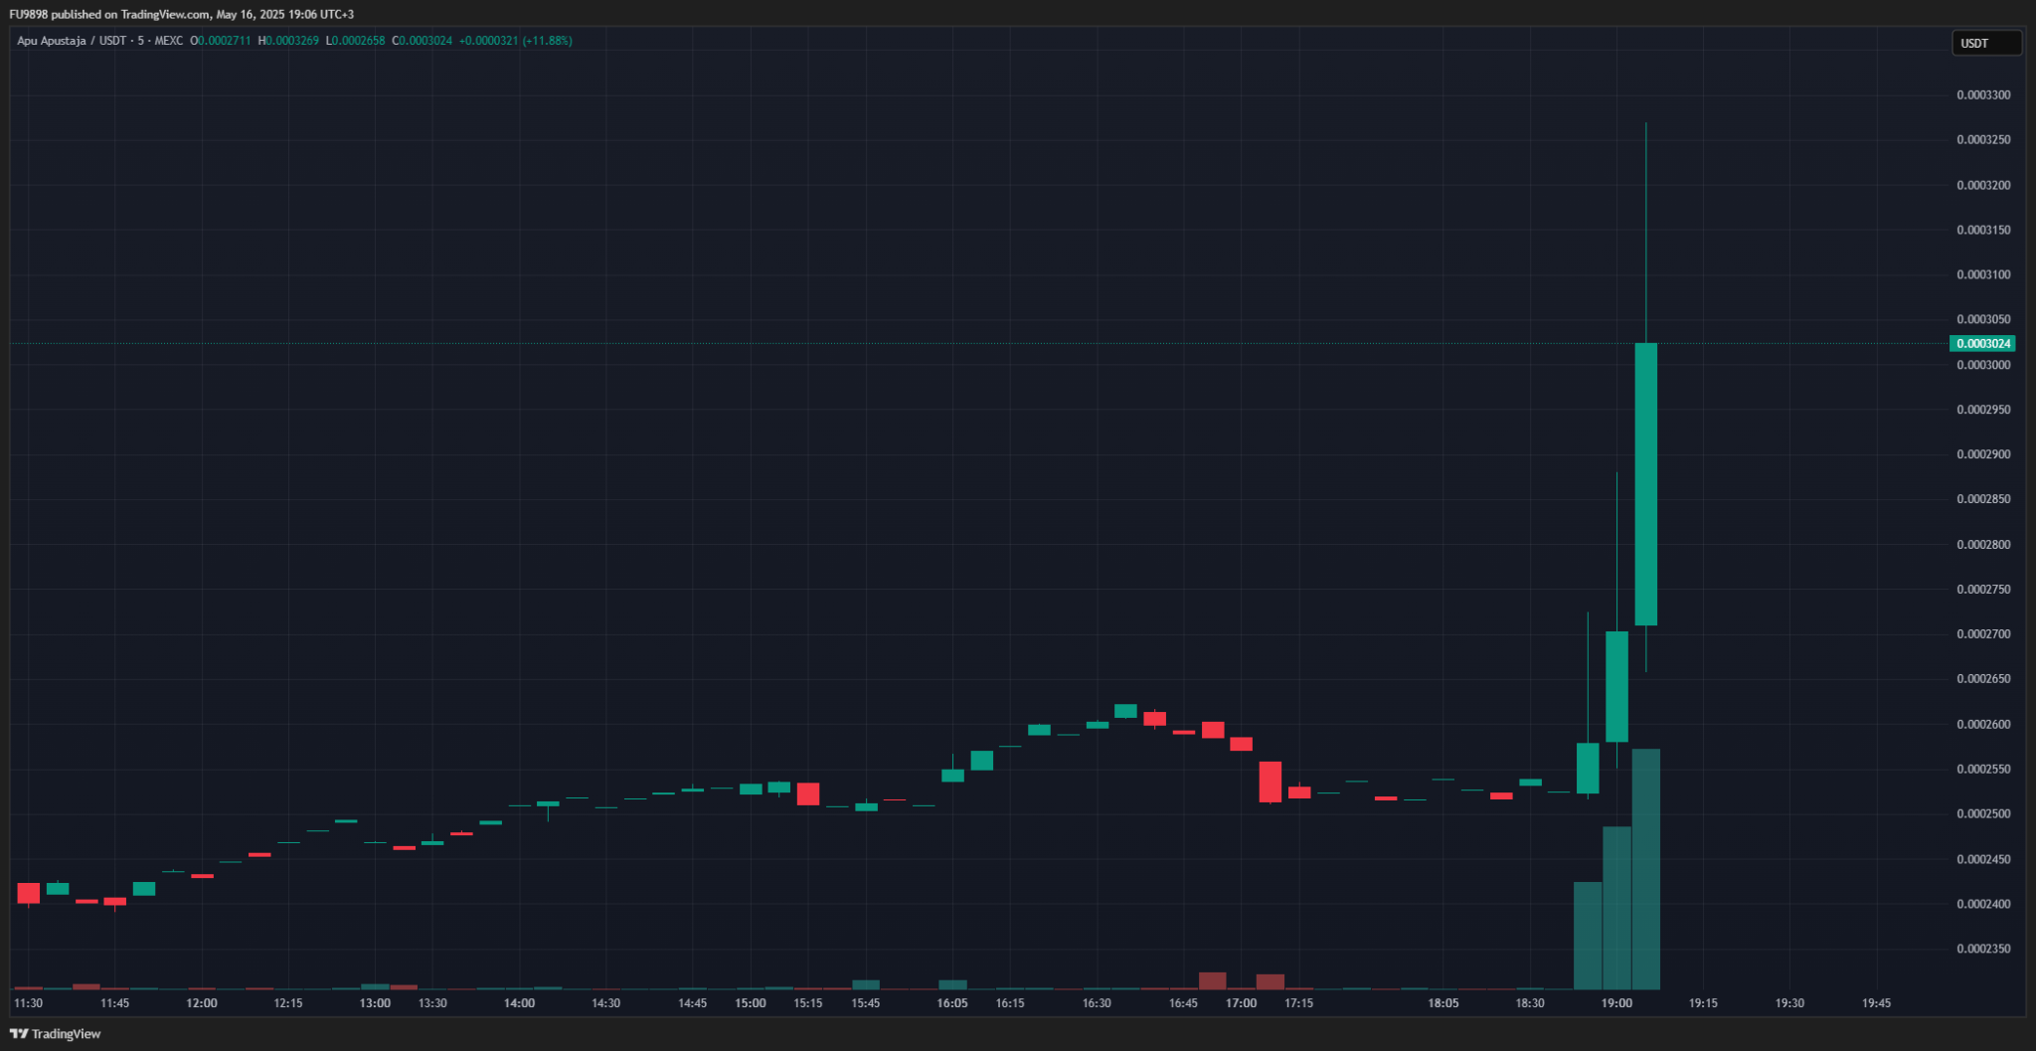Click the 17:00 time axis label

pos(1241,1003)
